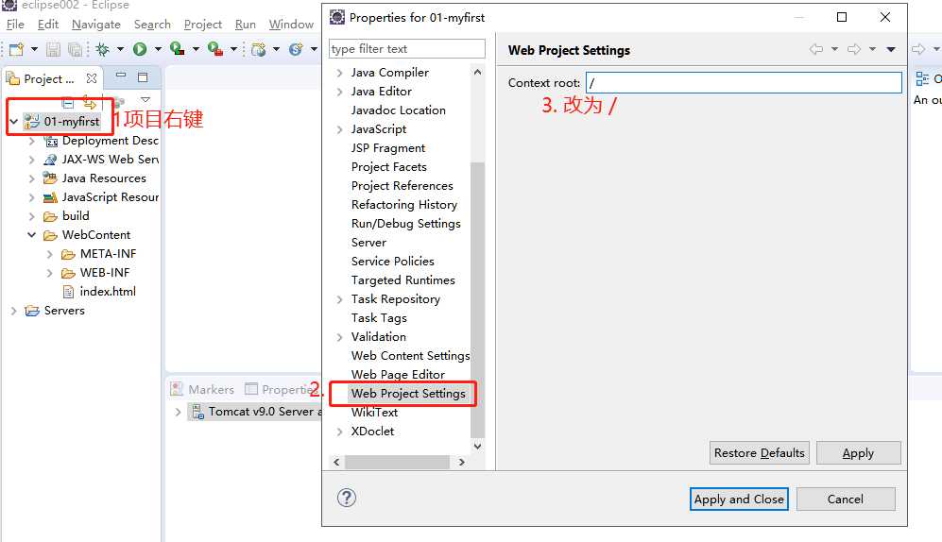Click the Run Last Tool coverage icon

[x=178, y=48]
